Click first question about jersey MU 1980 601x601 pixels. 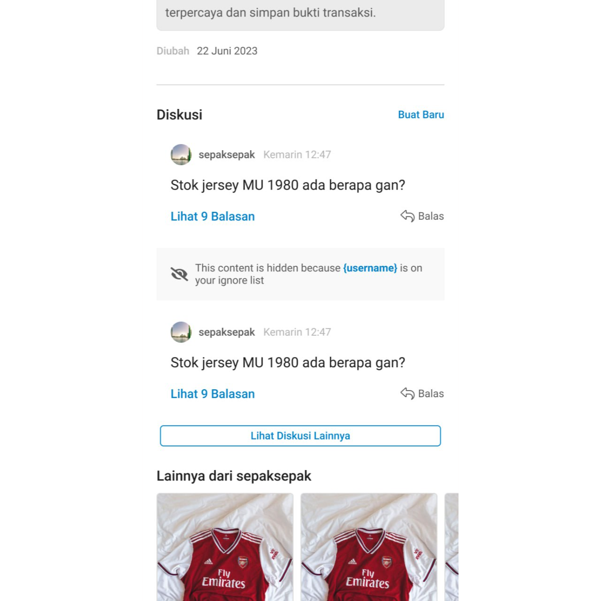click(288, 185)
